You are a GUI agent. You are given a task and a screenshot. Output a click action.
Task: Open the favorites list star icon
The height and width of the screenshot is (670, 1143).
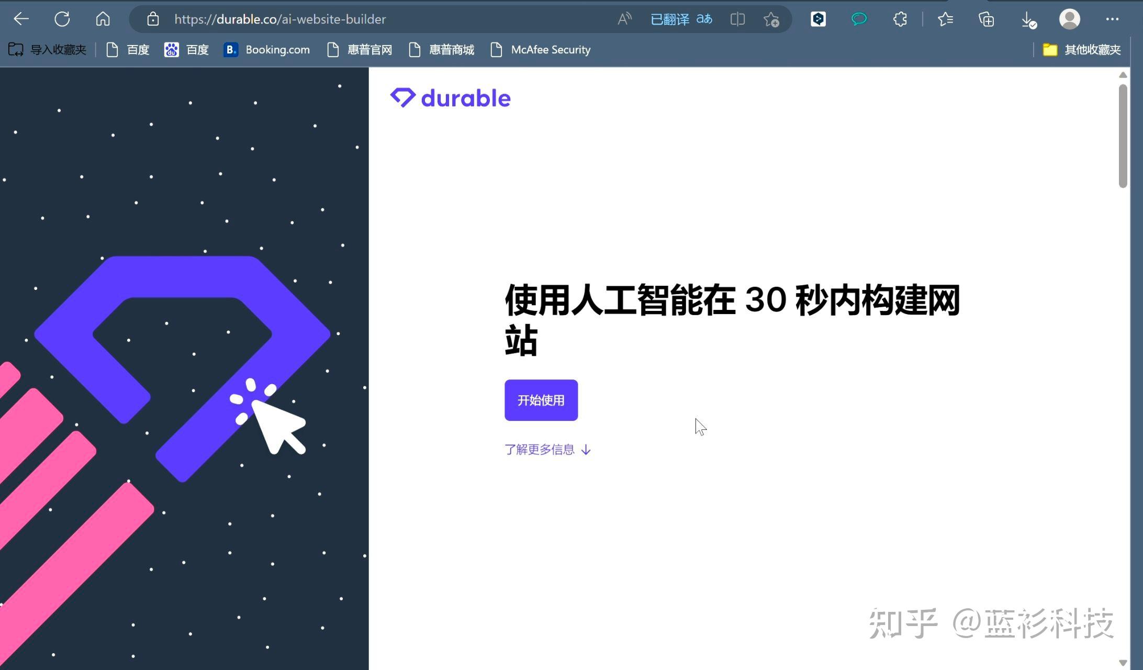pyautogui.click(x=945, y=19)
